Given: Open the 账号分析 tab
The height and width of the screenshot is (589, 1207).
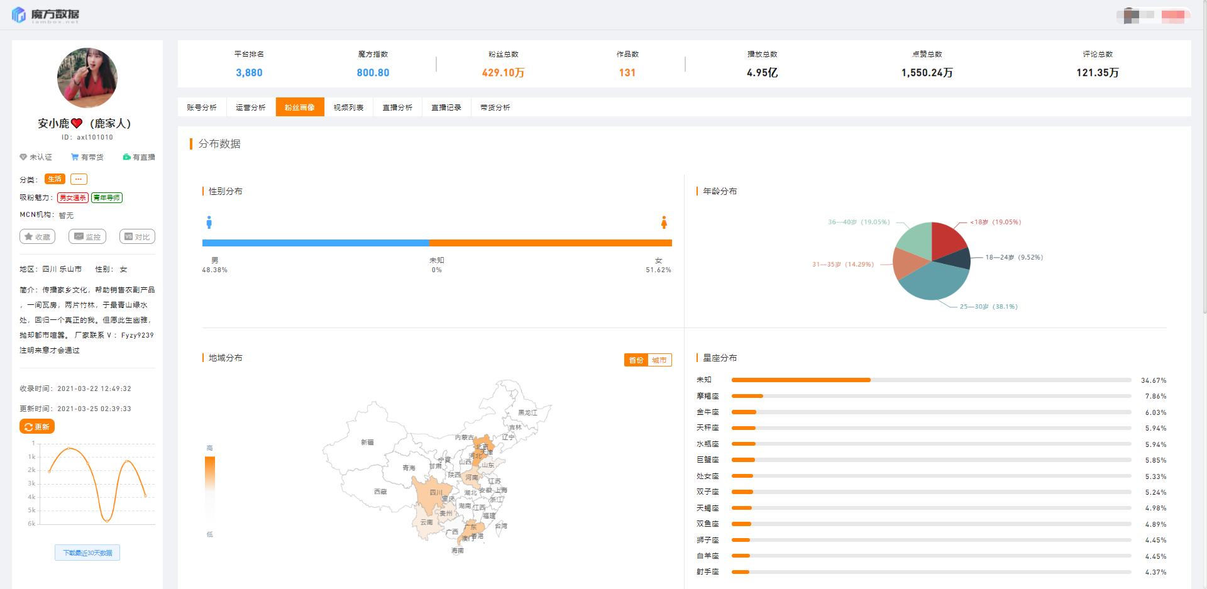Looking at the screenshot, I should 202,107.
